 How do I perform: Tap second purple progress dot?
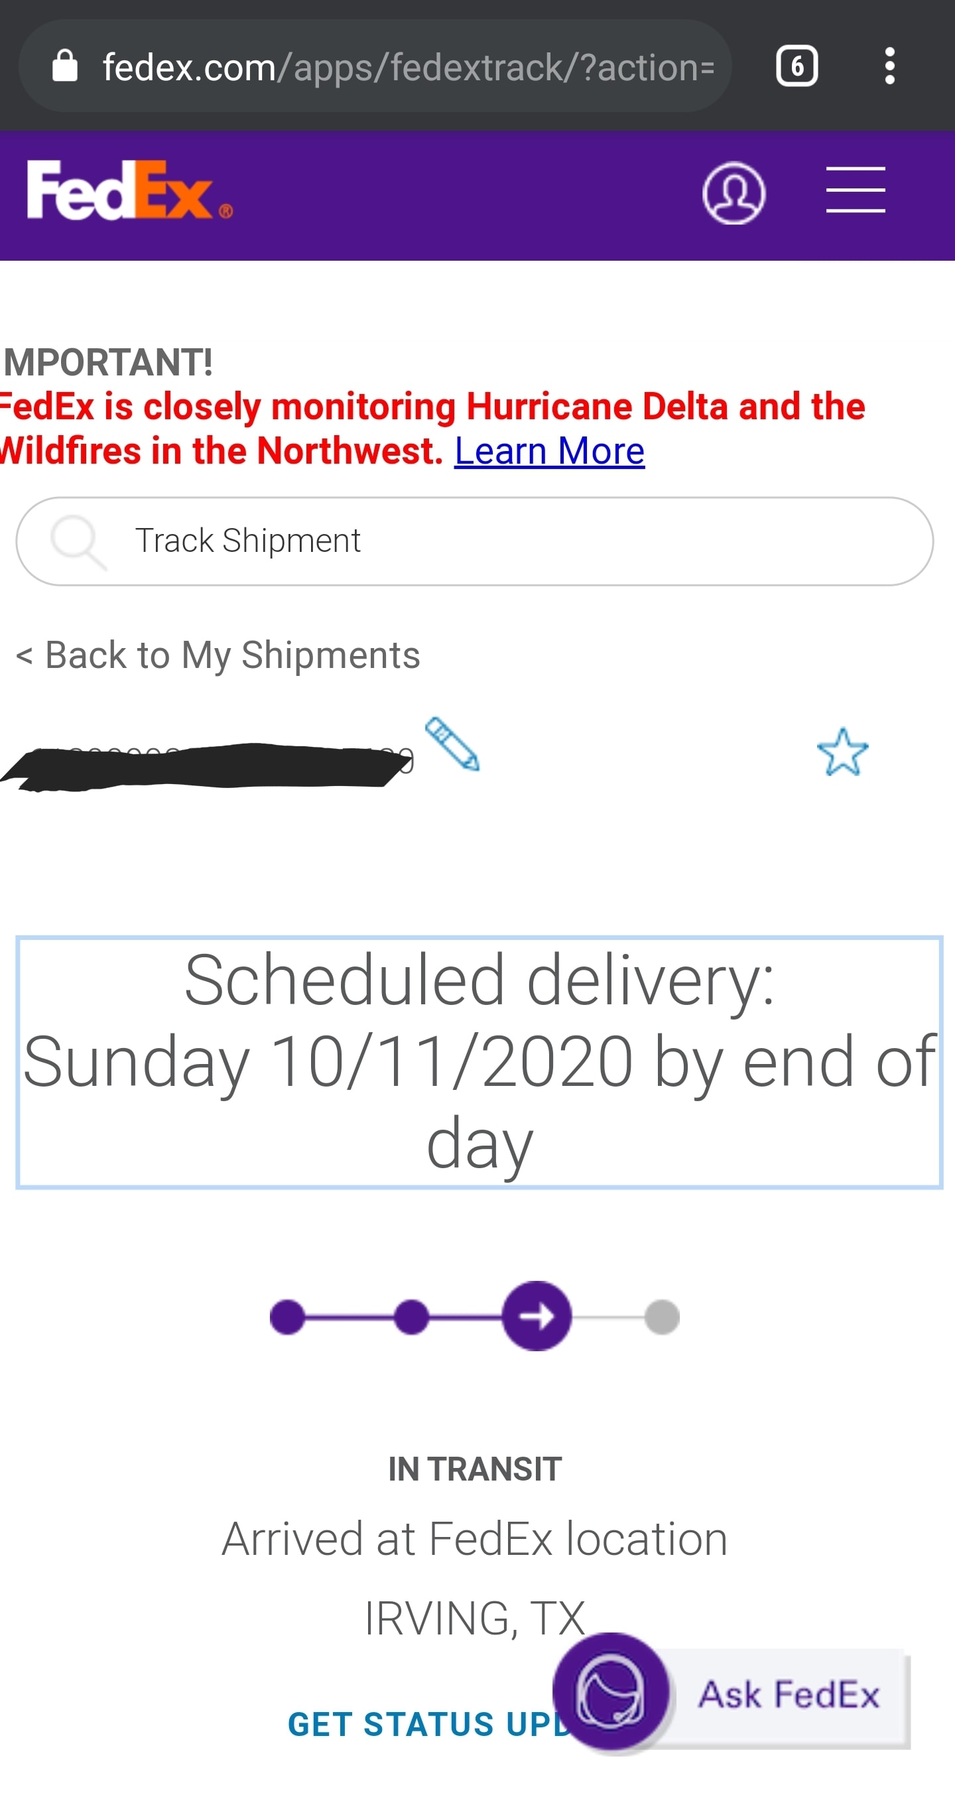coord(411,1317)
